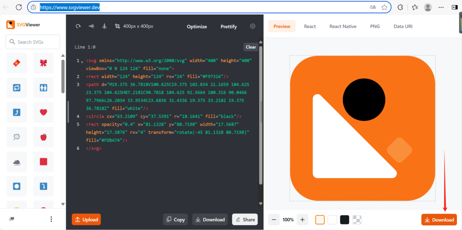The width and height of the screenshot is (462, 230).
Task: Select the black background swatch
Action: pos(345,219)
